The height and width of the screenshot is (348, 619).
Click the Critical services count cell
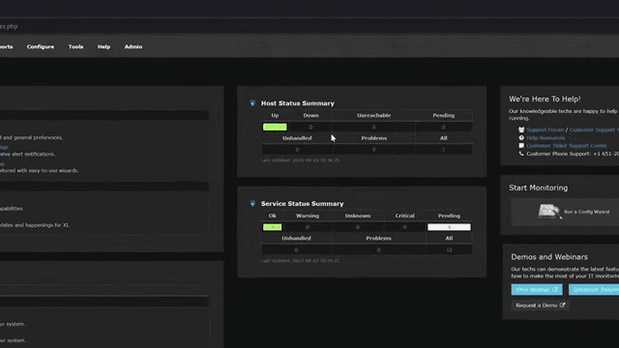(x=404, y=227)
